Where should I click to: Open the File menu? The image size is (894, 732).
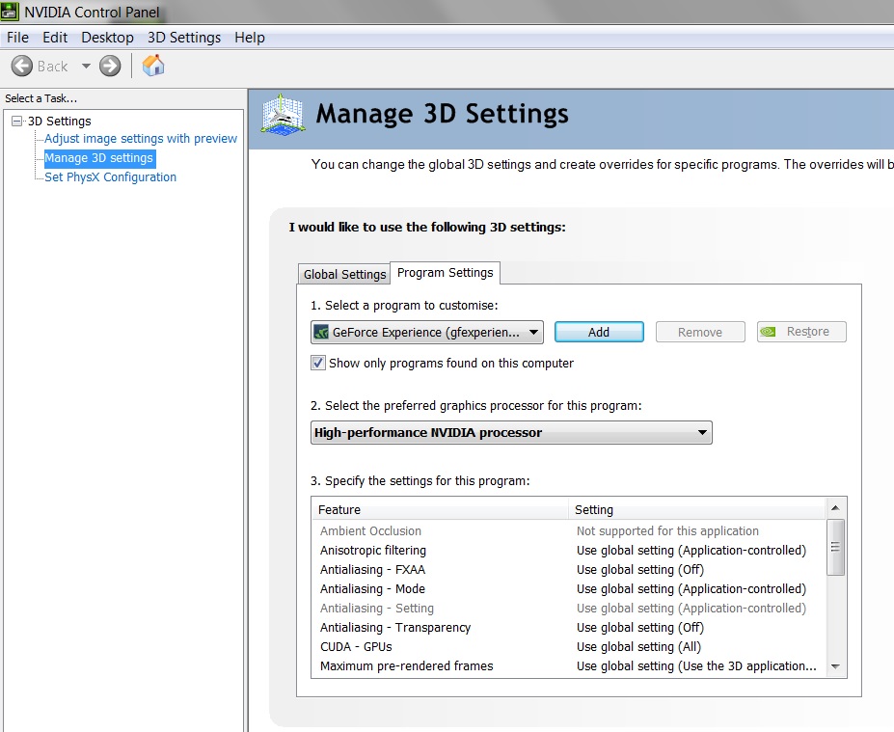[x=17, y=38]
